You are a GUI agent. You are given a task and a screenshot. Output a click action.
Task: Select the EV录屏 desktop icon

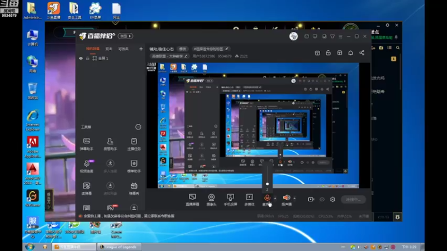[x=95, y=11]
